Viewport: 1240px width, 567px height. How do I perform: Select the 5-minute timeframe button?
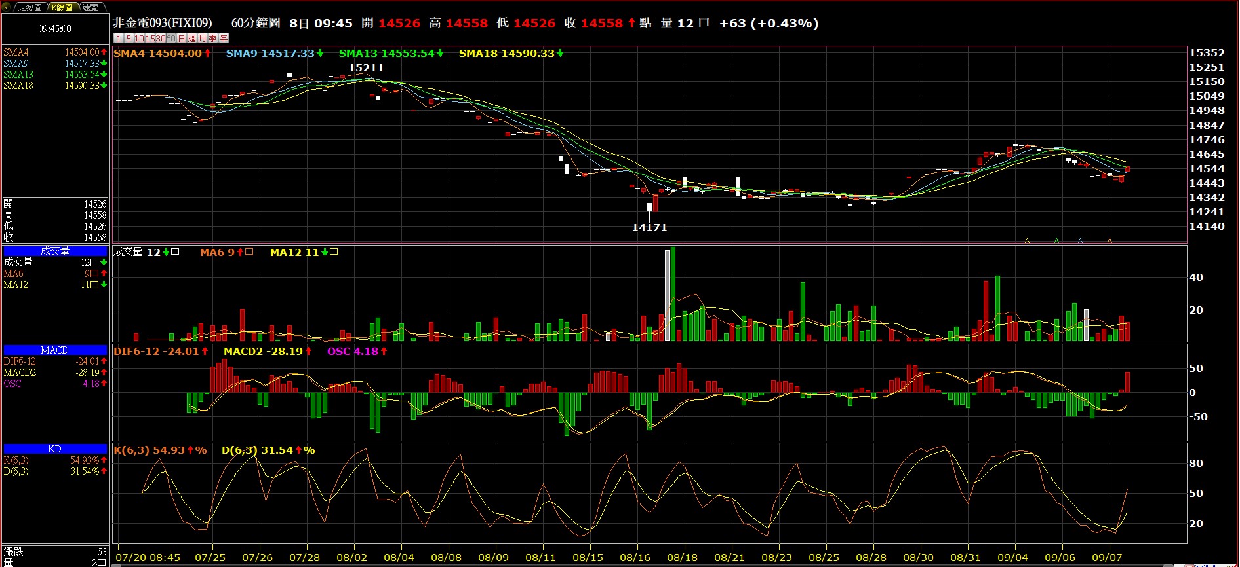click(x=129, y=38)
